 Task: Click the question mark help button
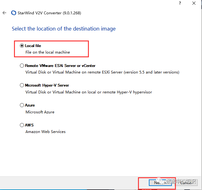(x=180, y=3)
